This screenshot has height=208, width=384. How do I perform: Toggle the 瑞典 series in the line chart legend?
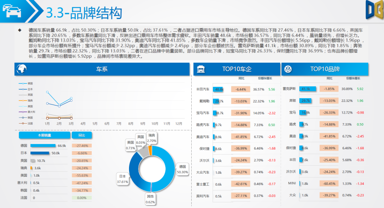[26, 100]
